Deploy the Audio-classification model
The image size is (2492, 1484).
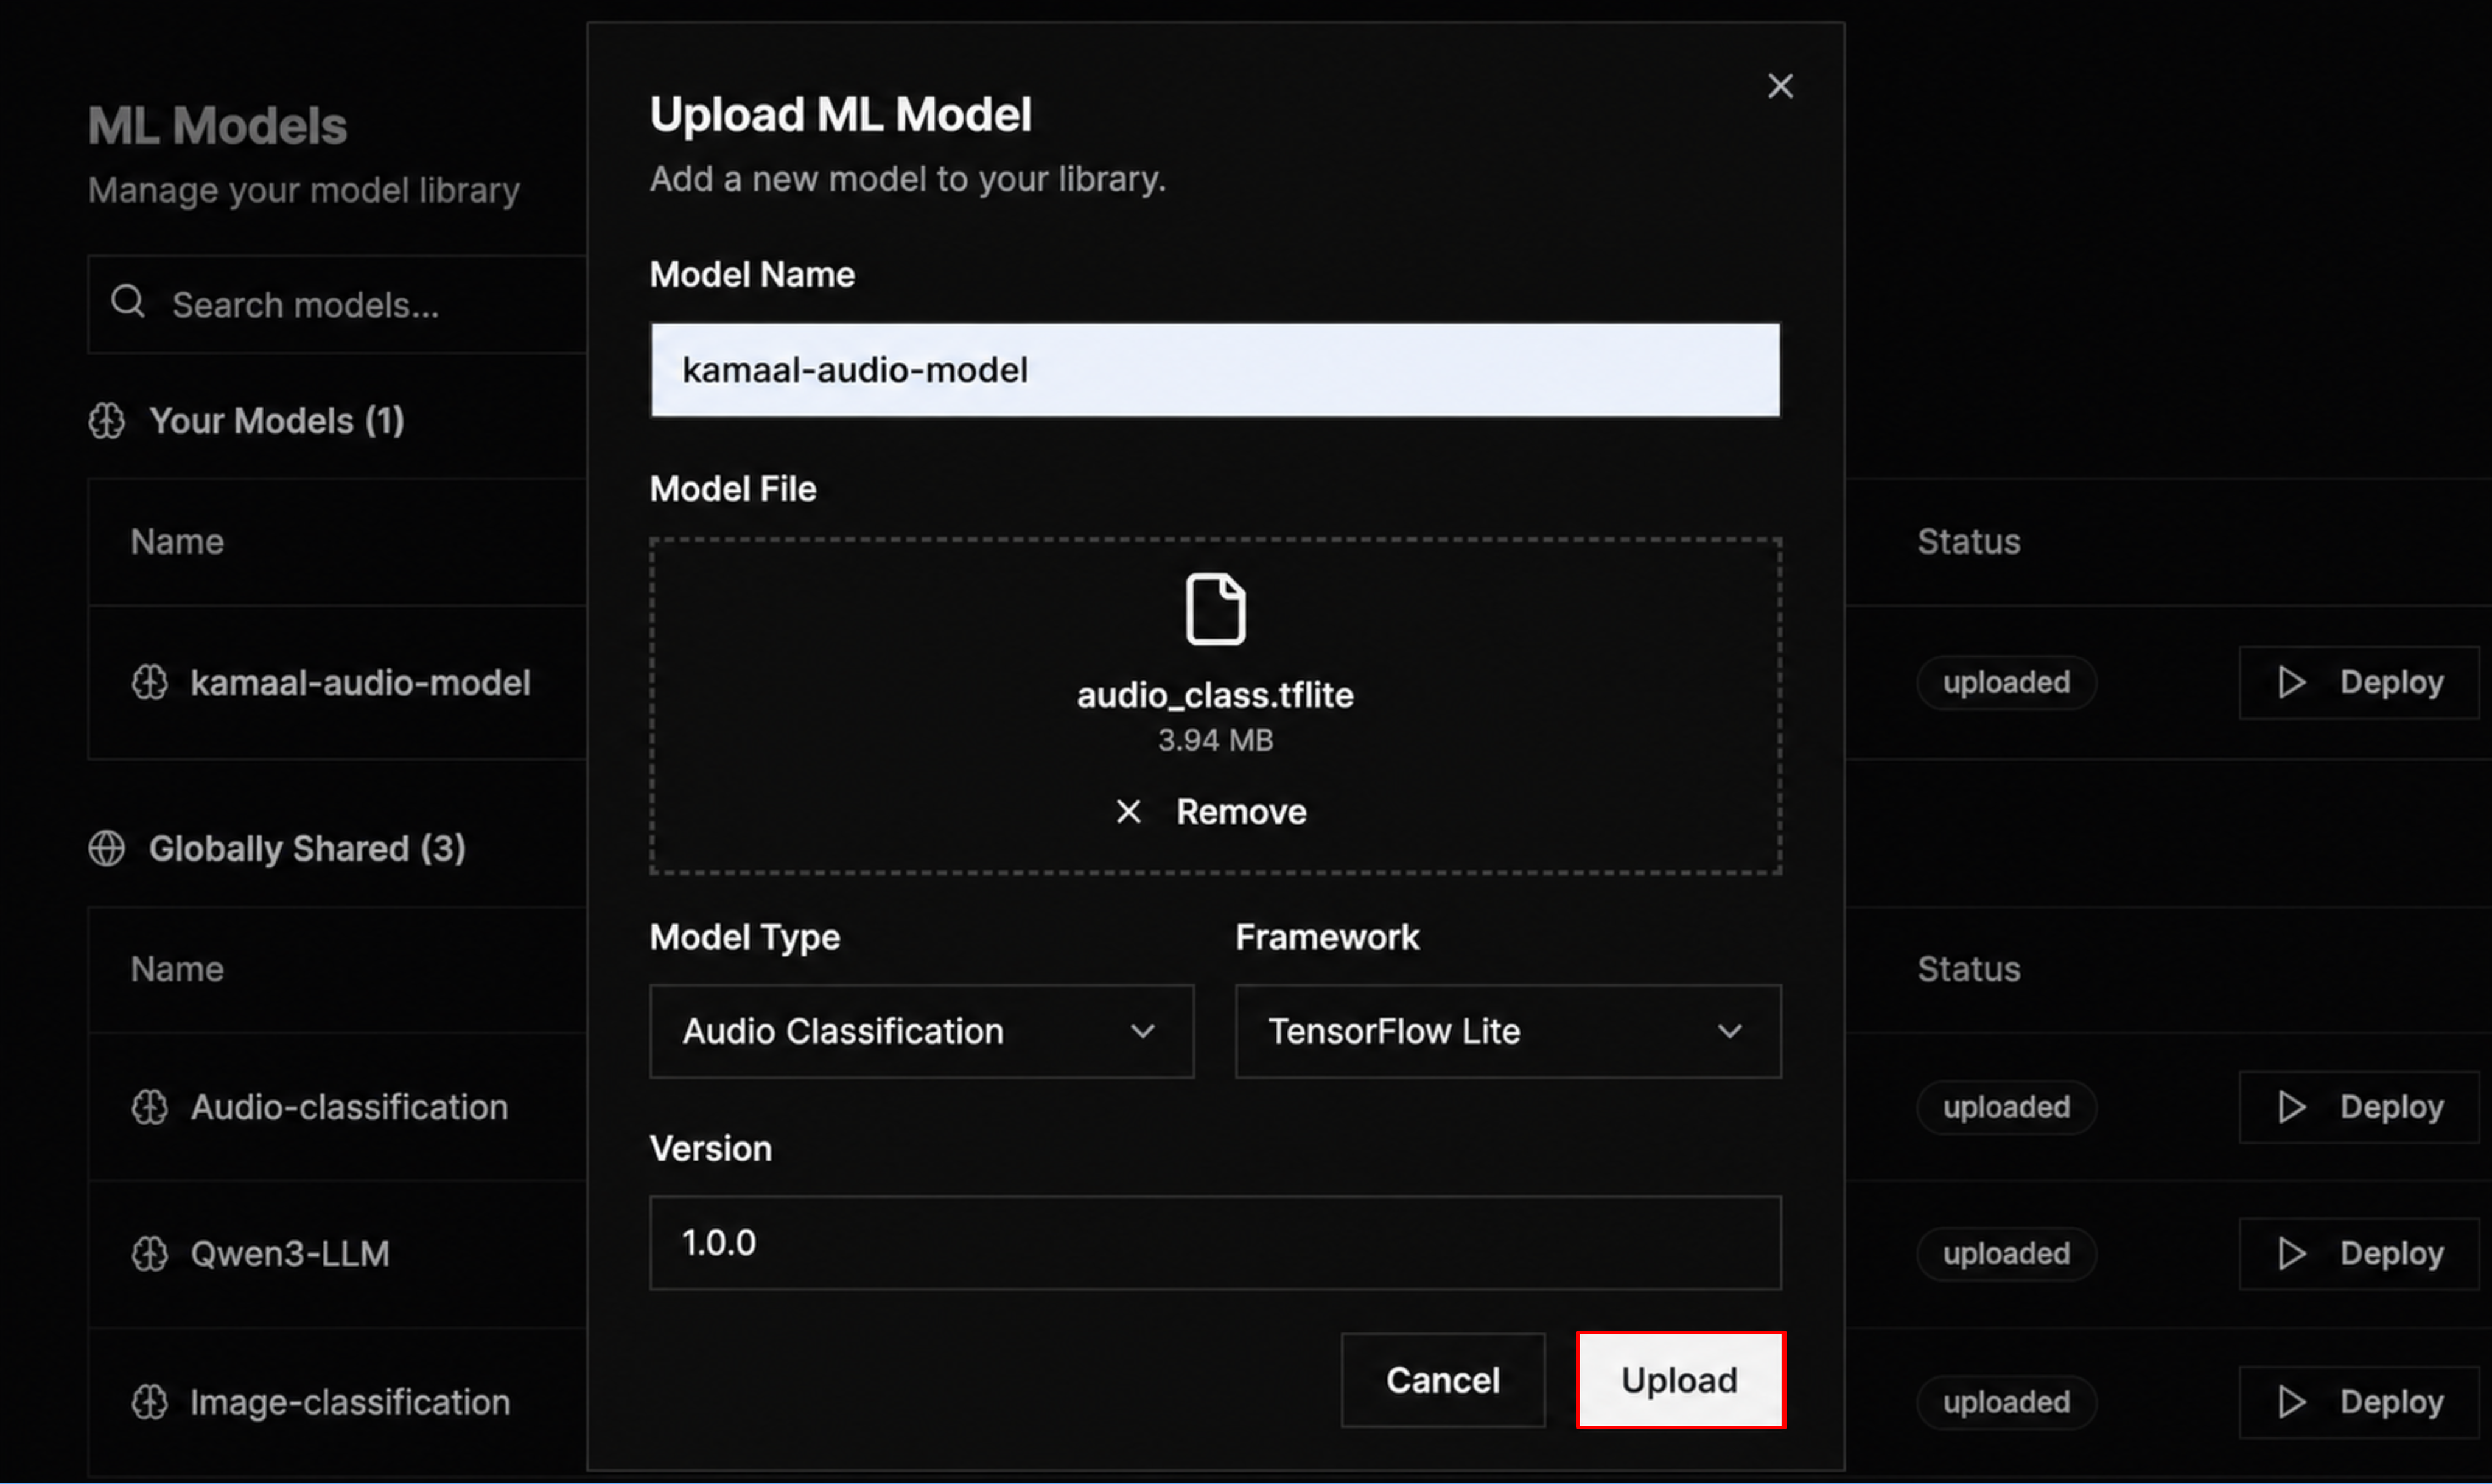2359,1107
